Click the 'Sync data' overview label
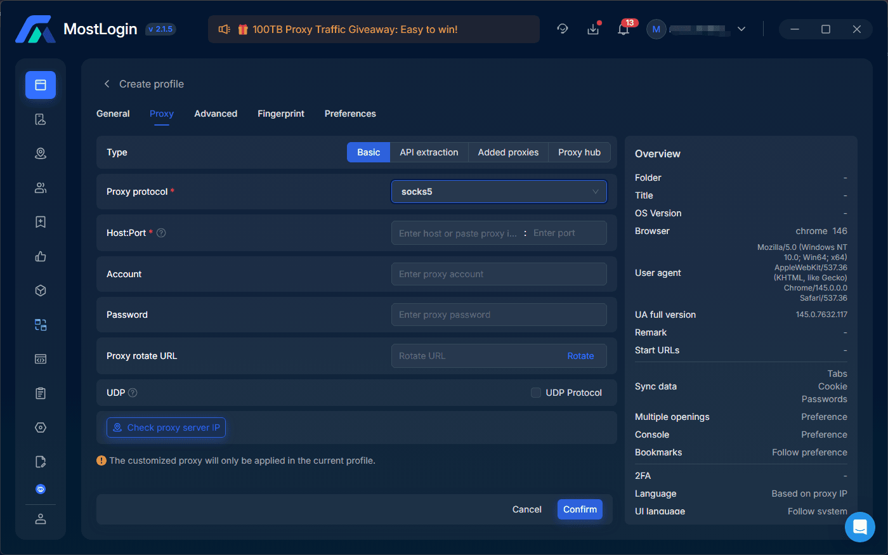 pyautogui.click(x=656, y=386)
